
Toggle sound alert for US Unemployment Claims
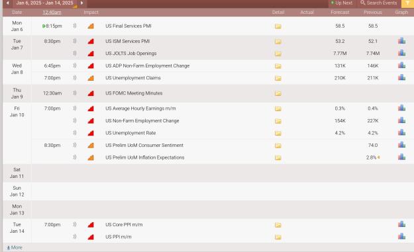(75, 77)
